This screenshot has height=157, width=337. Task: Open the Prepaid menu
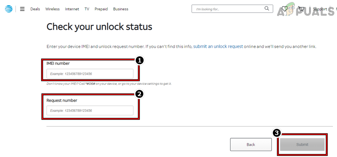coord(101,9)
